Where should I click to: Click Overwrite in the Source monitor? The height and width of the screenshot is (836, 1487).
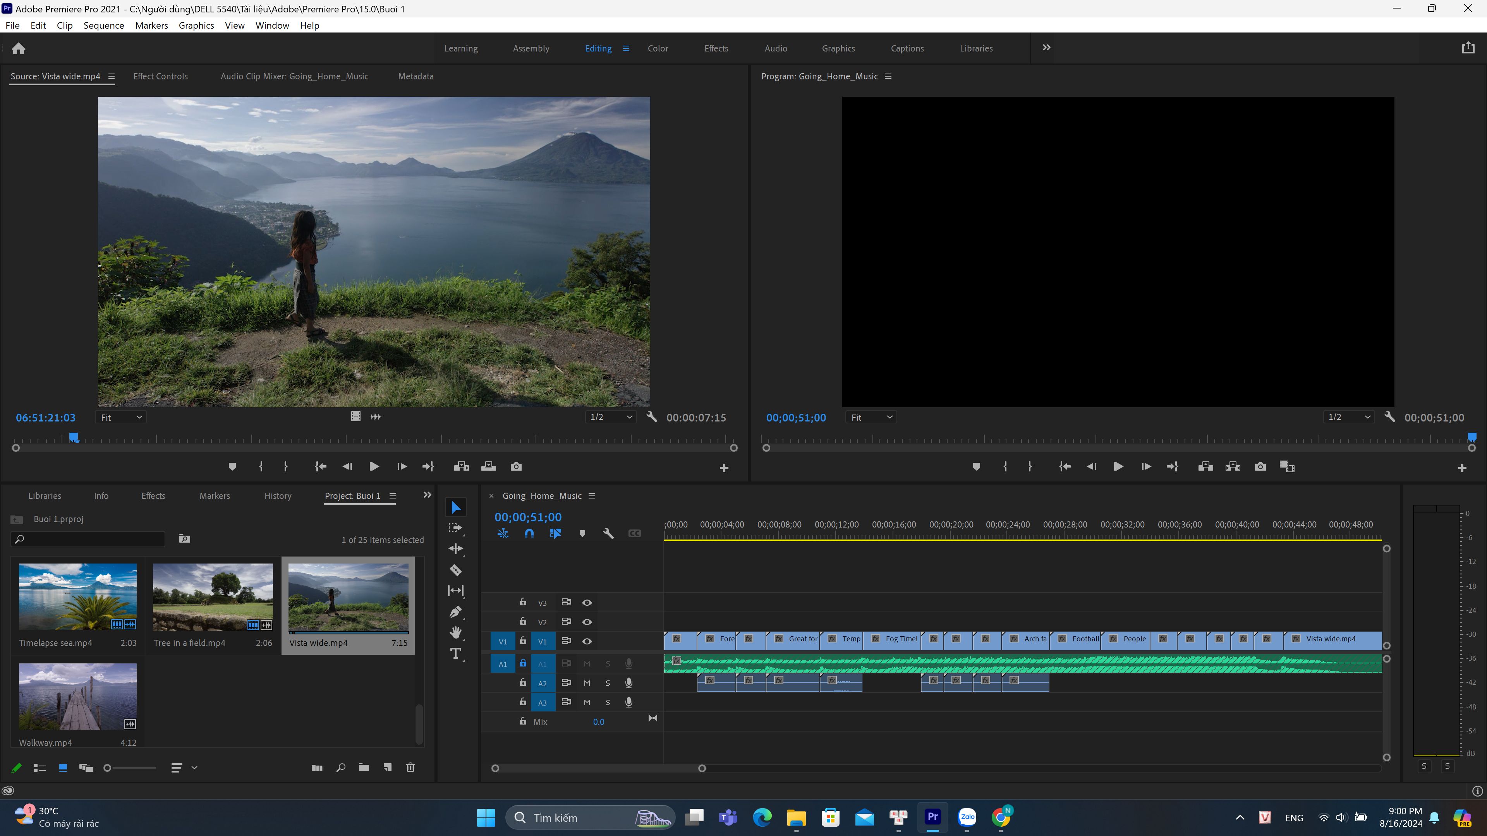pos(488,467)
